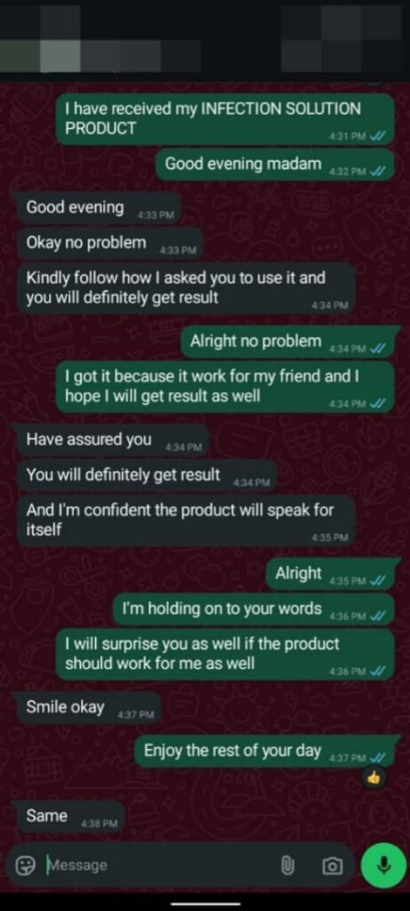The image size is (410, 911).
Task: Tap the green microphone voice message button
Action: pyautogui.click(x=382, y=866)
